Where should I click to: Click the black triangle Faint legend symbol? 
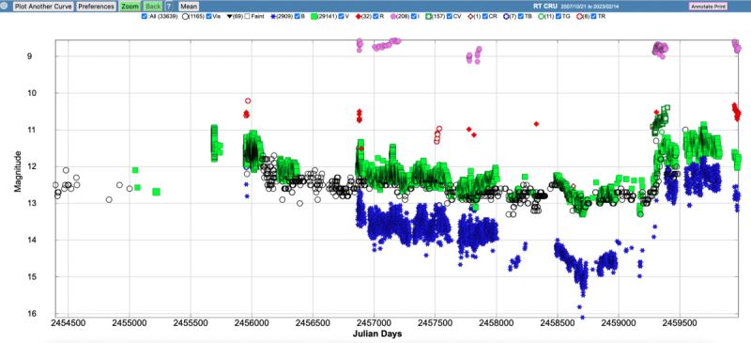point(230,16)
